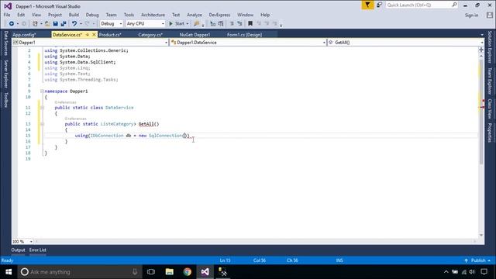Open the GetAll() member dropdown

coord(482,43)
